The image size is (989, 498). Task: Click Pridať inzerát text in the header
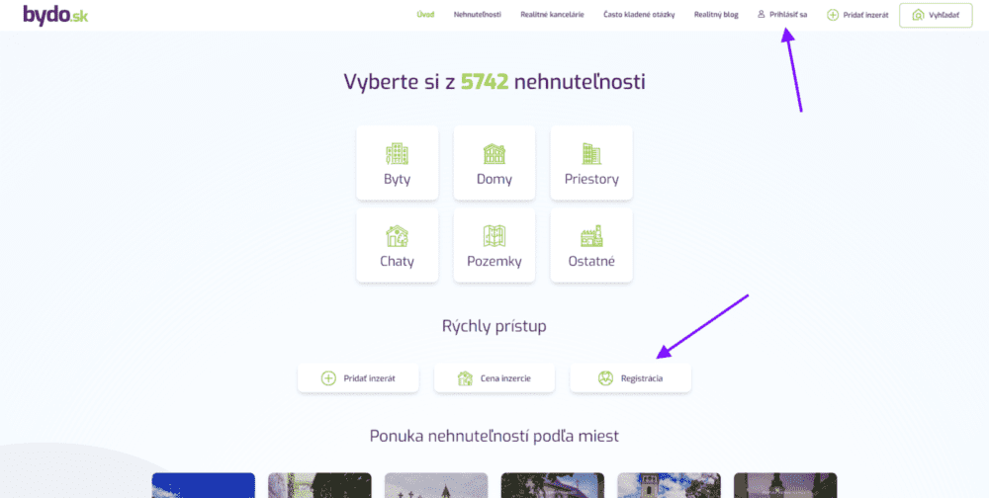[x=865, y=15]
